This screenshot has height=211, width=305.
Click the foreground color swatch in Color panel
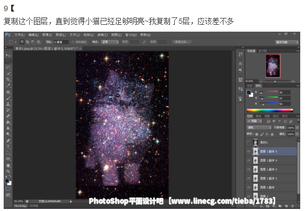coord(248,92)
